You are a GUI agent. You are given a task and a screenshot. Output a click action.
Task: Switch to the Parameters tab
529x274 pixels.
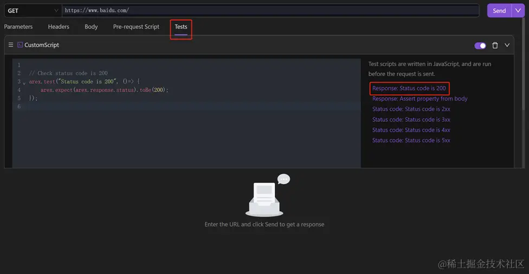coord(18,27)
